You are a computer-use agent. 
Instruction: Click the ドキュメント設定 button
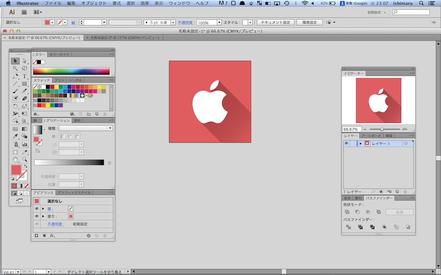click(276, 22)
